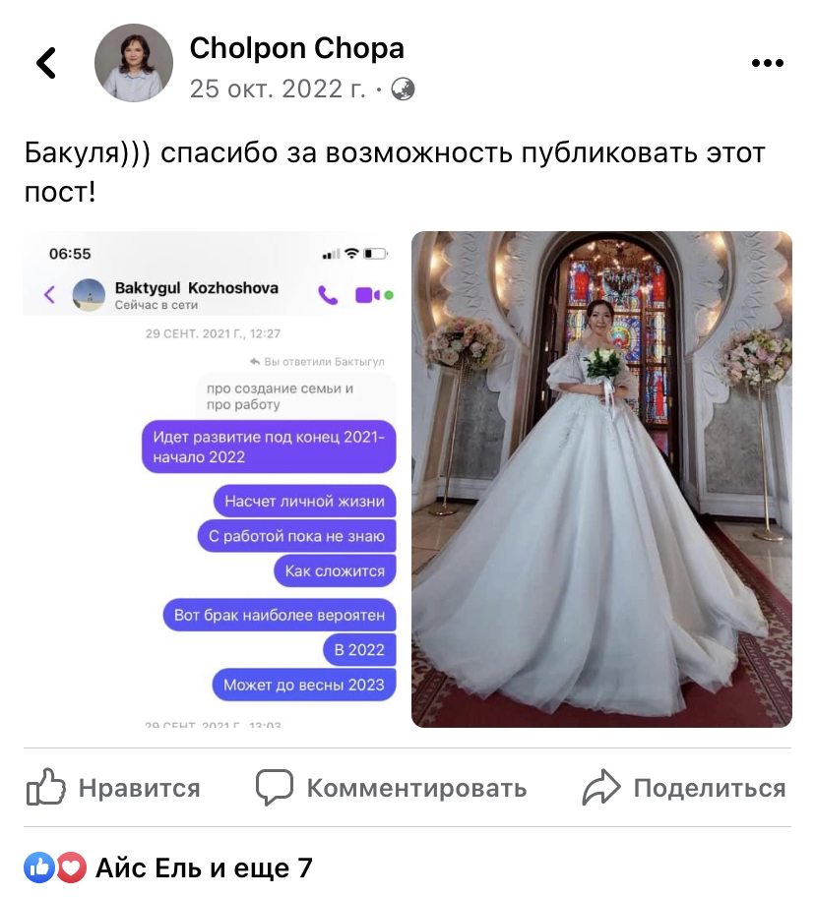Share the post via Поделиться
Screen dimensions: 815x897
click(684, 788)
